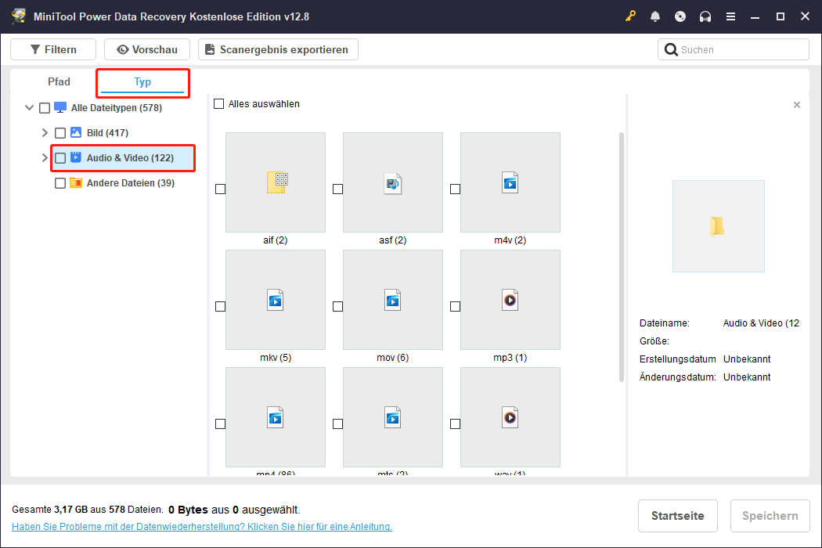
Task: Click the aif file type thumbnail icon
Action: coord(276,182)
